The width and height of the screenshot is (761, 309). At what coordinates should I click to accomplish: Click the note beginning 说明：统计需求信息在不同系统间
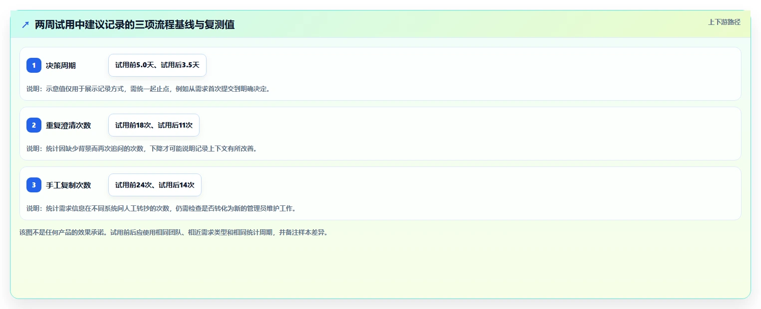[x=161, y=208]
